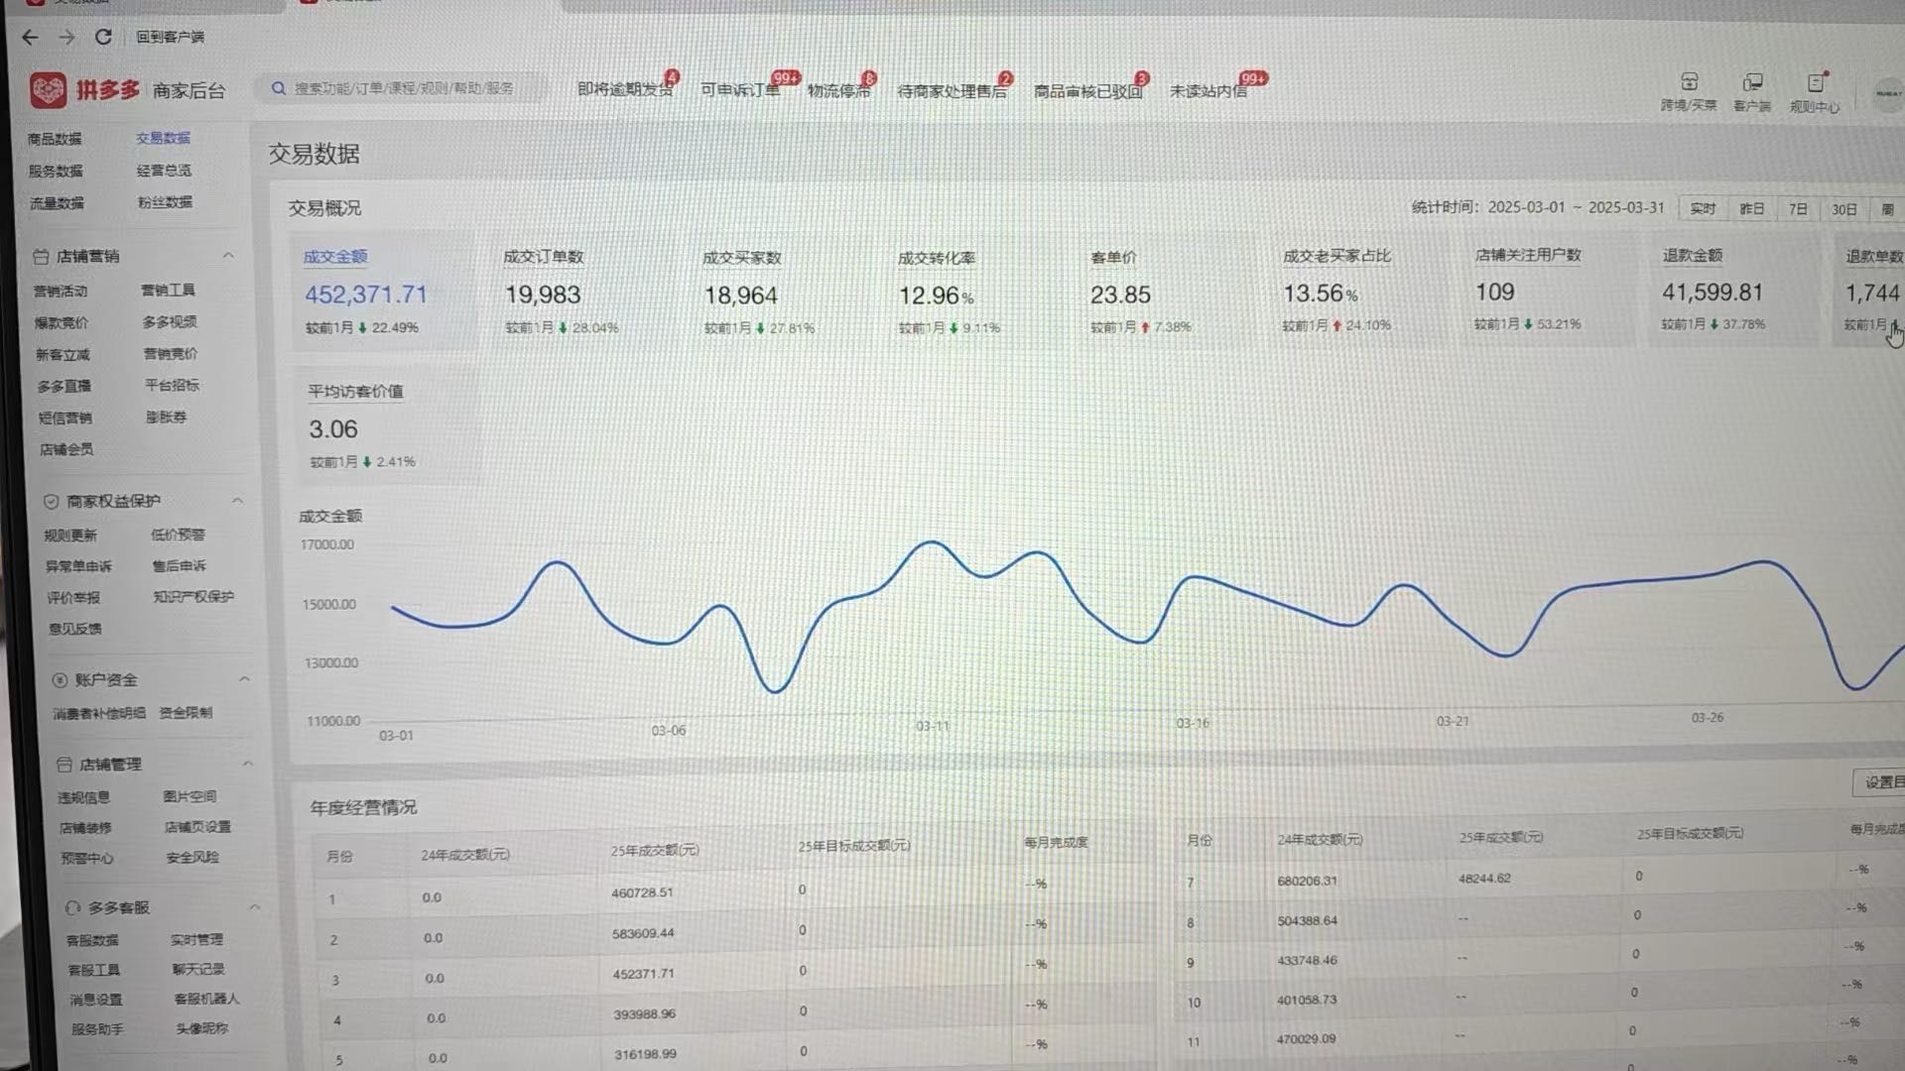1905x1071 pixels.
Task: Select 粉丝数据 in the sidebar
Action: pyautogui.click(x=165, y=202)
